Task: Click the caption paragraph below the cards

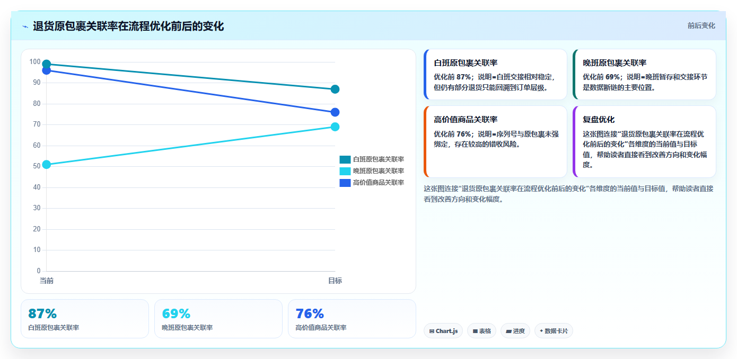Action: coord(568,194)
